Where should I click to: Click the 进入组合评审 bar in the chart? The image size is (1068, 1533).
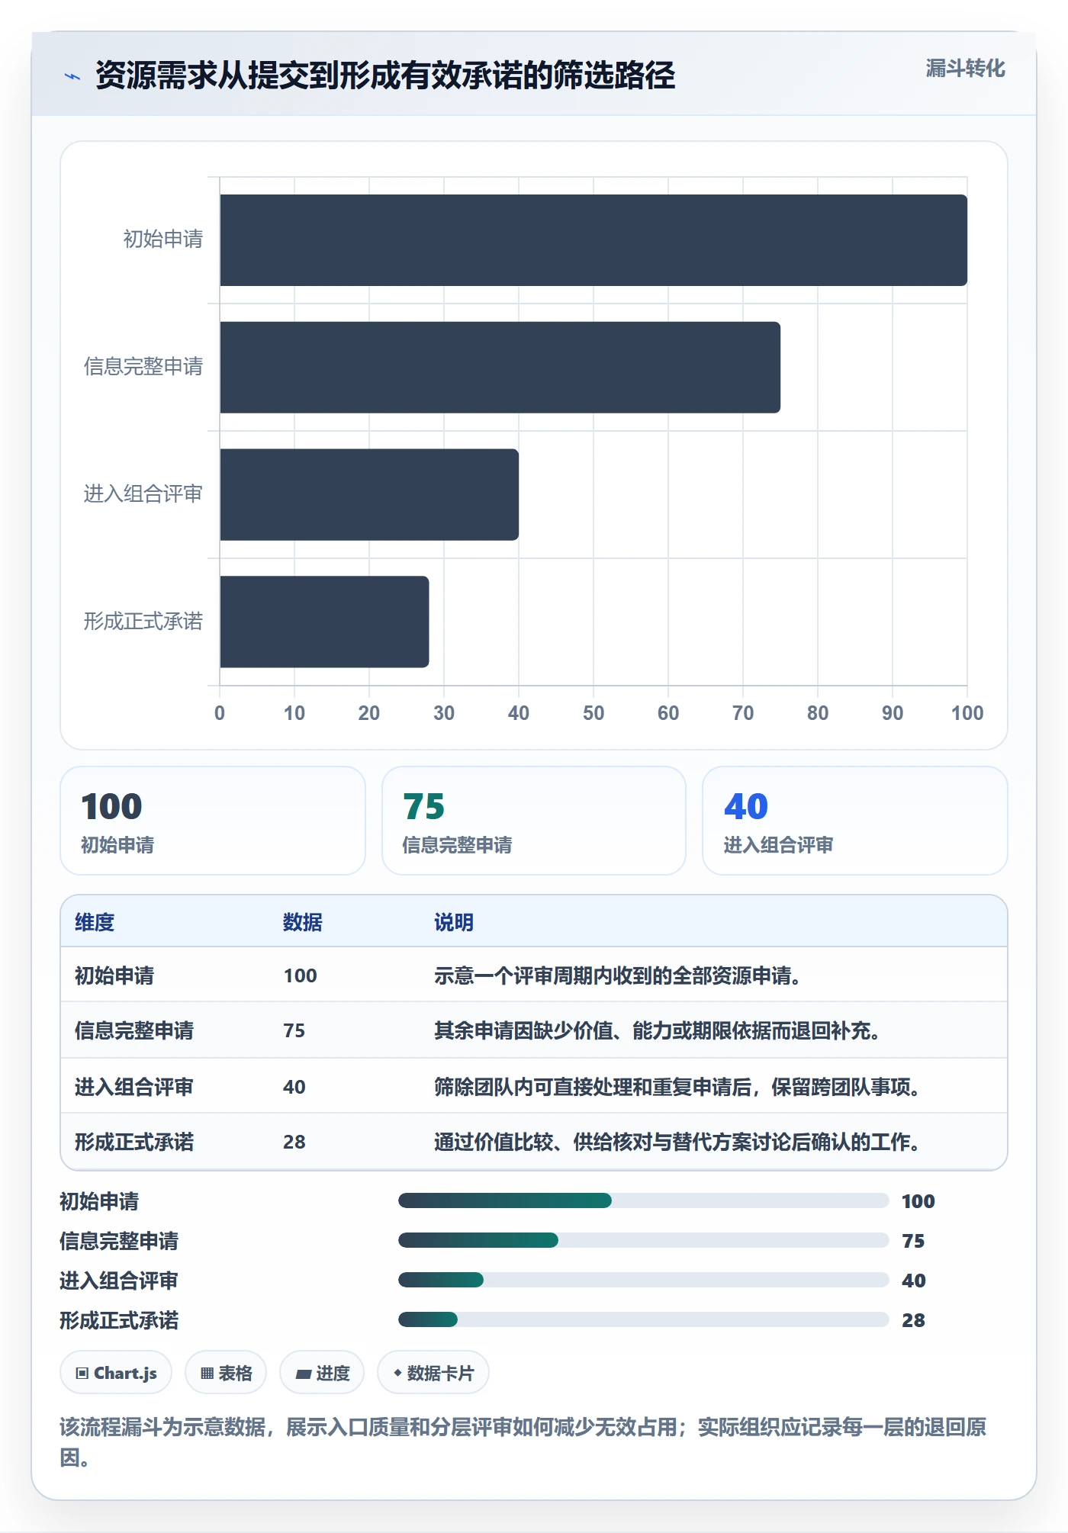point(369,494)
